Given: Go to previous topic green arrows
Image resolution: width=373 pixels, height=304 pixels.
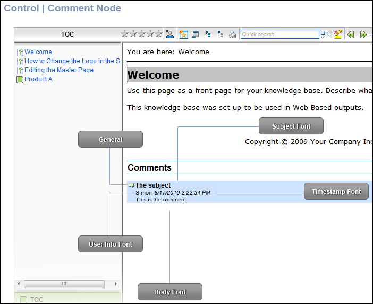Looking at the screenshot, I should coord(351,35).
